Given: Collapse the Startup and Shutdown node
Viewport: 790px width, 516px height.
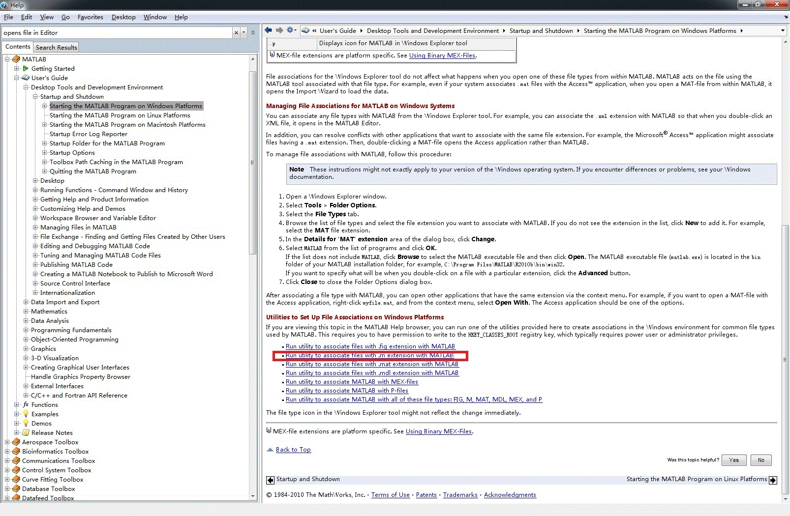Looking at the screenshot, I should click(35, 96).
